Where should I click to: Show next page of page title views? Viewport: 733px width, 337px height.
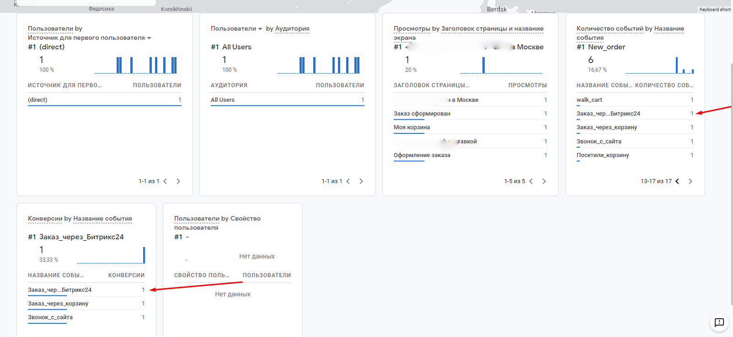544,181
